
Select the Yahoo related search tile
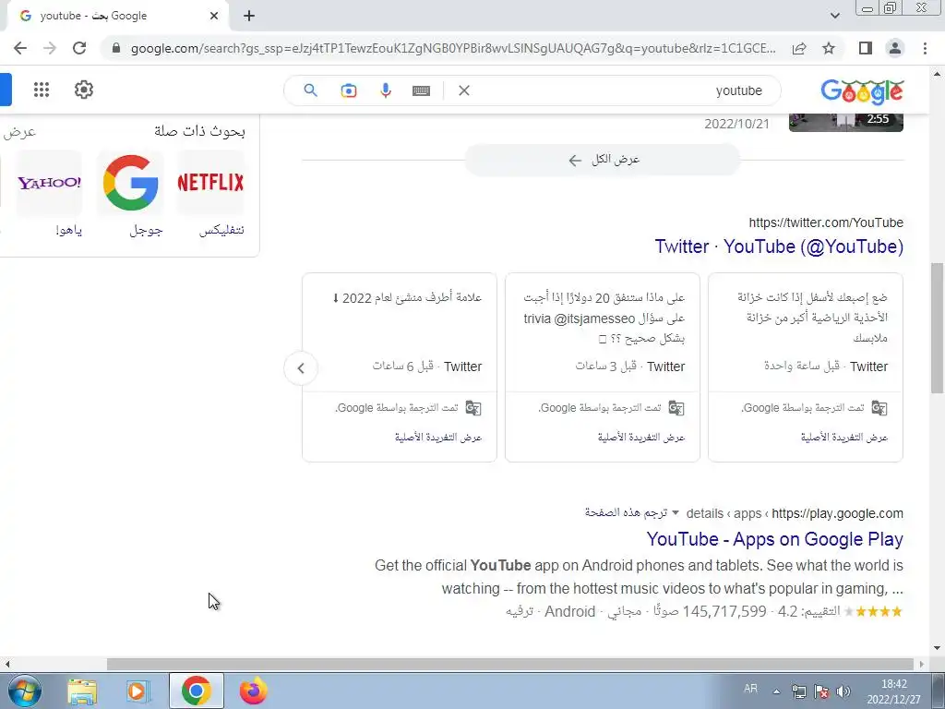pos(50,182)
